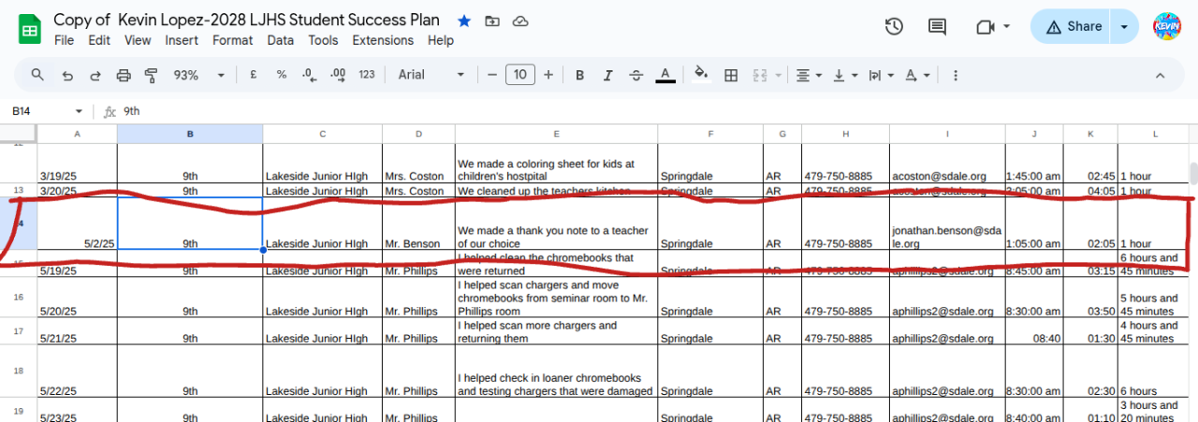The width and height of the screenshot is (1198, 422).
Task: Open the Format menu
Action: [x=232, y=40]
